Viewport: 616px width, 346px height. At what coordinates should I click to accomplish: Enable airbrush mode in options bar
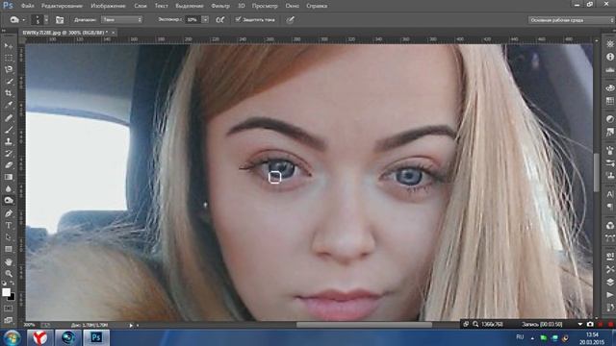coord(220,19)
